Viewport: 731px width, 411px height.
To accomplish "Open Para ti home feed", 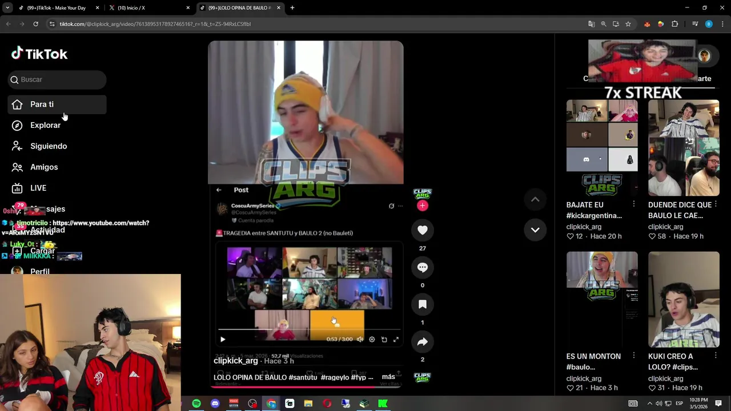I will [57, 104].
